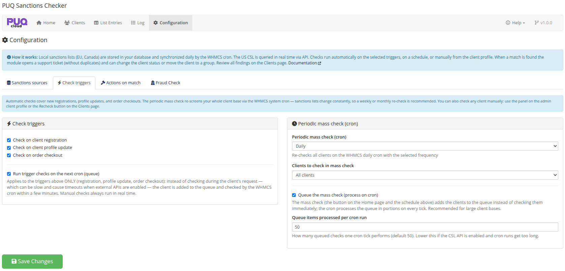Viewport: 565px width, 271px height.
Task: Open the Clients nav item
Action: pos(75,23)
